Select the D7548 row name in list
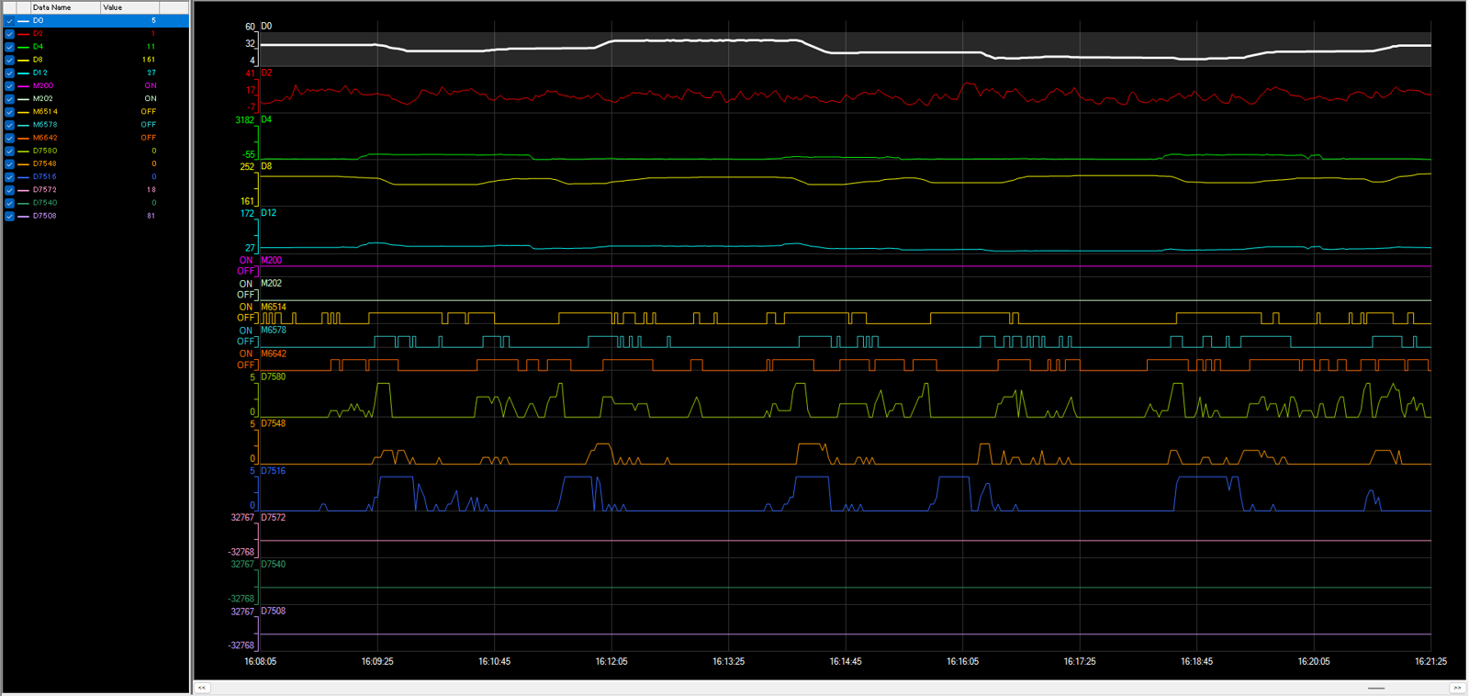 tap(45, 163)
